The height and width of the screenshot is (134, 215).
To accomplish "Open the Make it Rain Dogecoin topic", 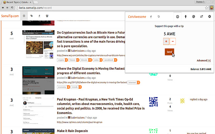I will pos(73,131).
